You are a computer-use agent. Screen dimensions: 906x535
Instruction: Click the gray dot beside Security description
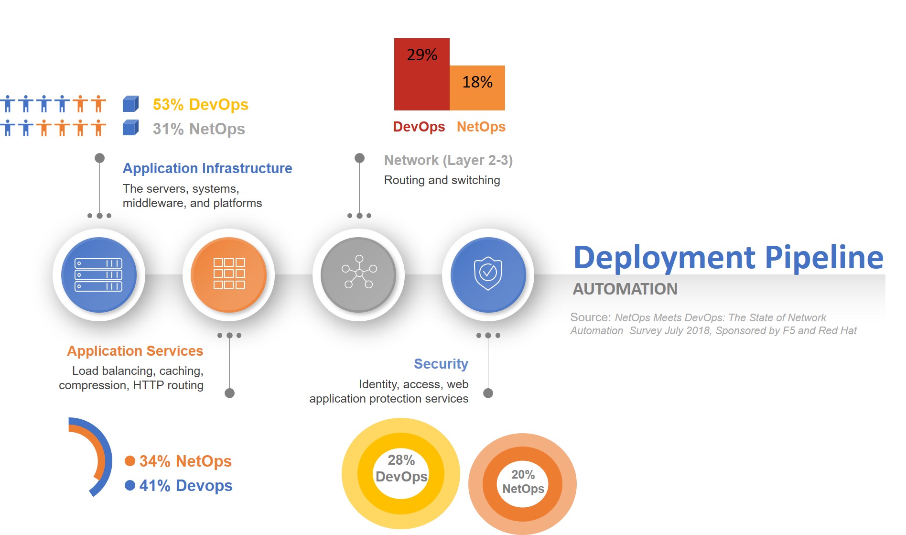(x=488, y=393)
